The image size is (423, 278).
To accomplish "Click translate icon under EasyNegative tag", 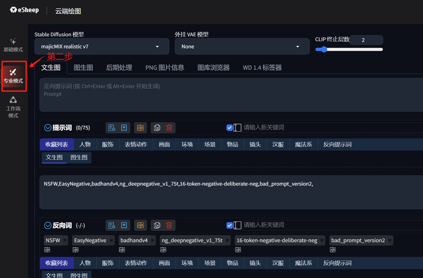I will point(76,250).
